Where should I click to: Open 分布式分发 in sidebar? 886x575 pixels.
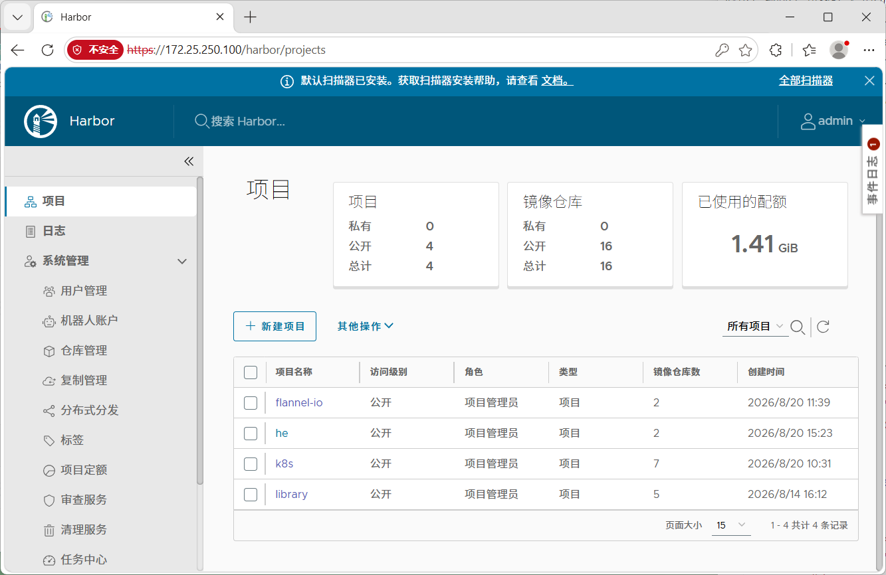coord(90,410)
